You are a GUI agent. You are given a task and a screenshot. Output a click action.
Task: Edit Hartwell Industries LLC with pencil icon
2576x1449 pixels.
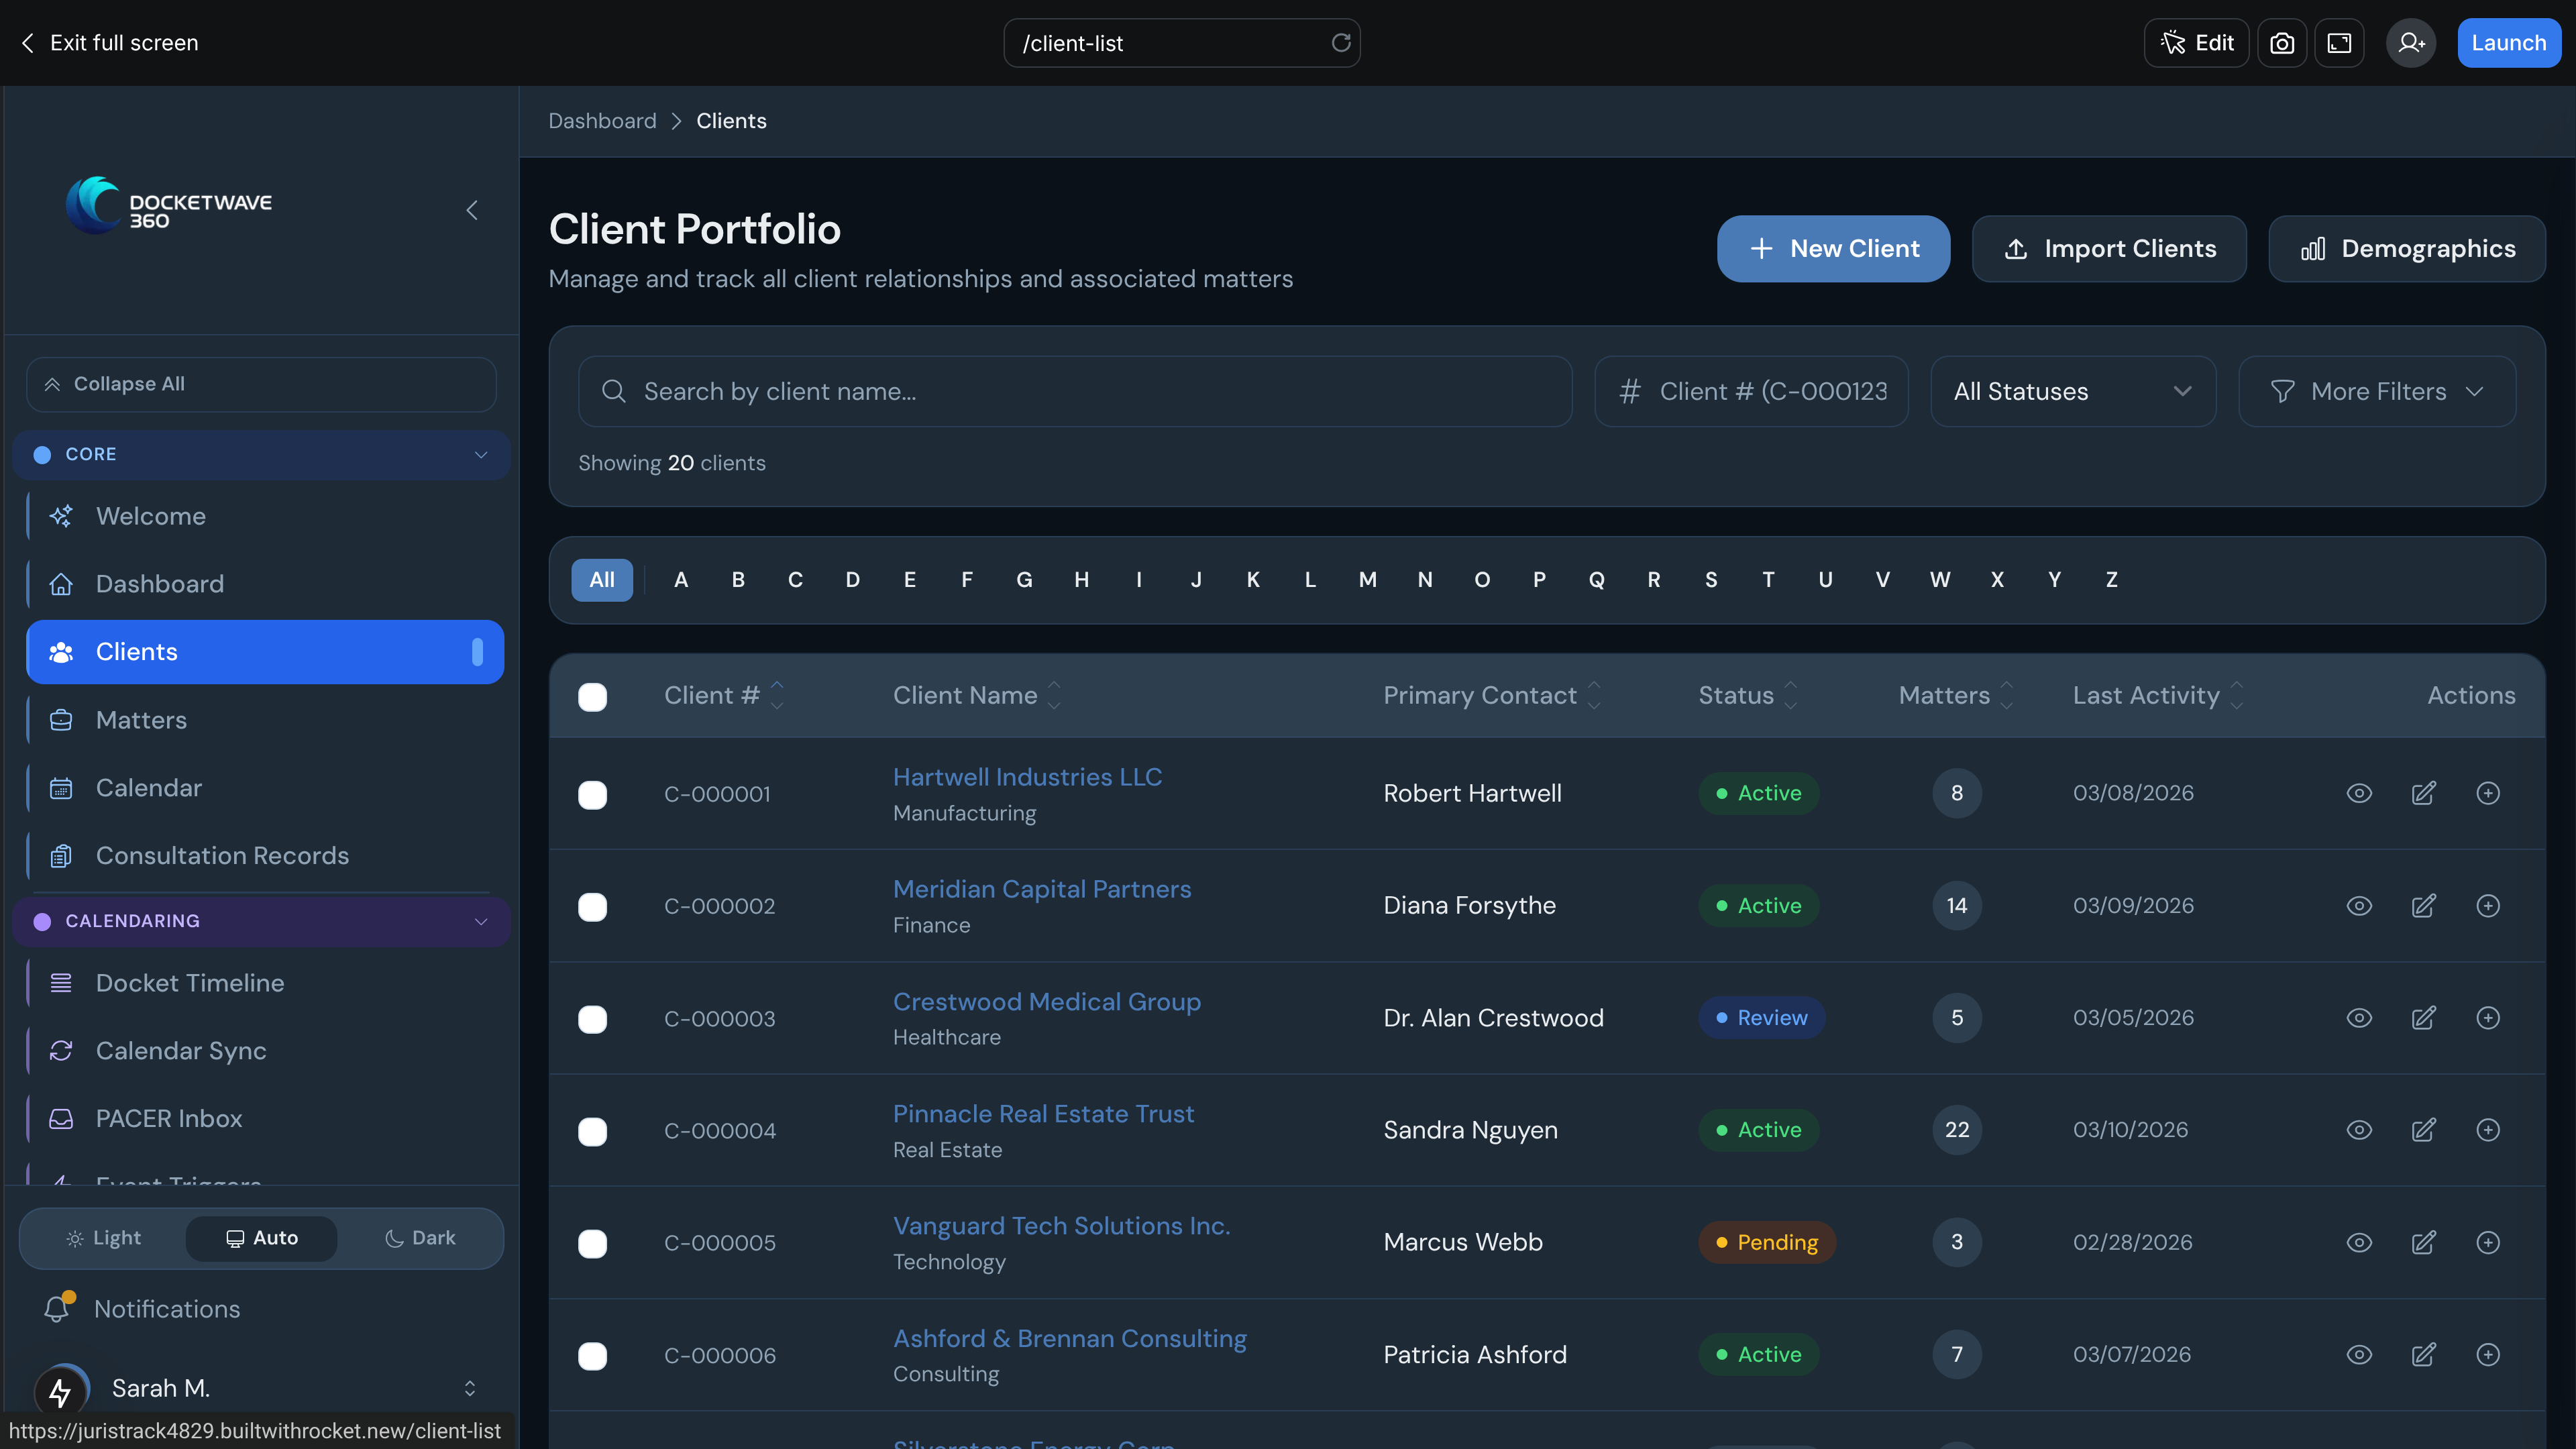pyautogui.click(x=2423, y=793)
